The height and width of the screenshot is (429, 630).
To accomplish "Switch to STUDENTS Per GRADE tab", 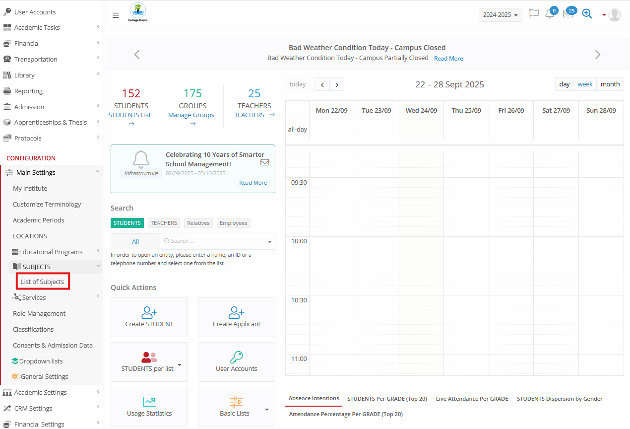I will tap(387, 399).
